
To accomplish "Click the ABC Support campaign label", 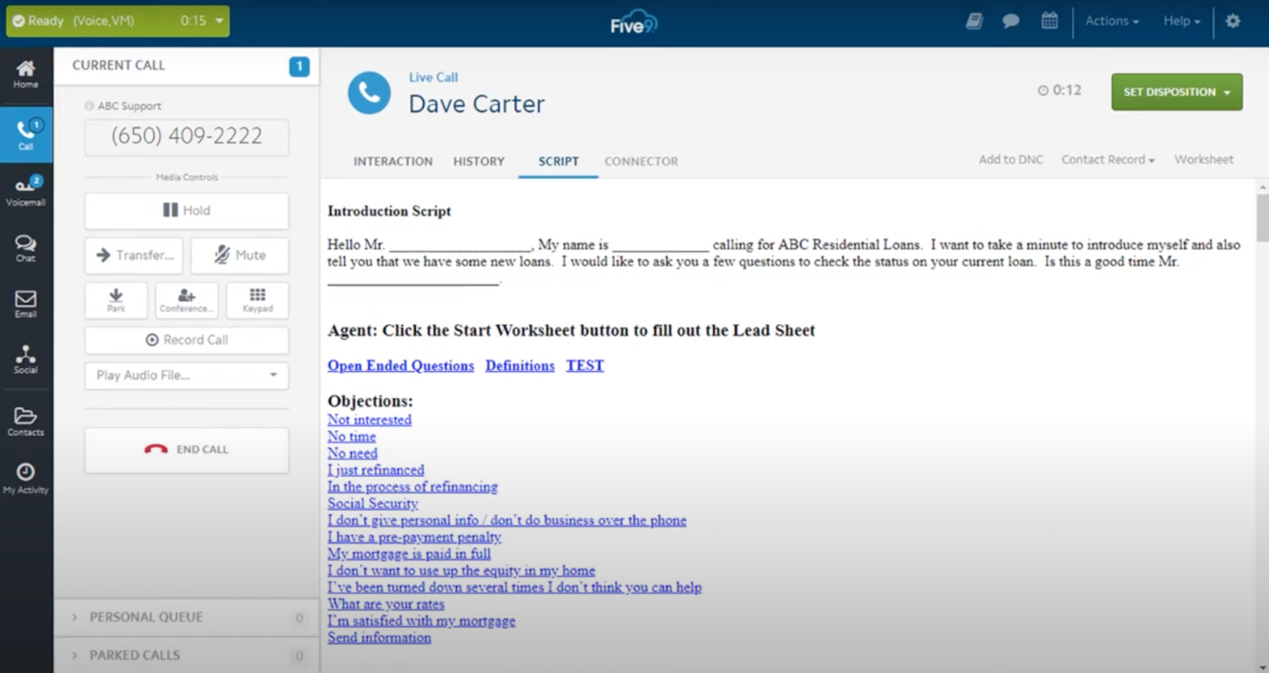I will [x=129, y=106].
